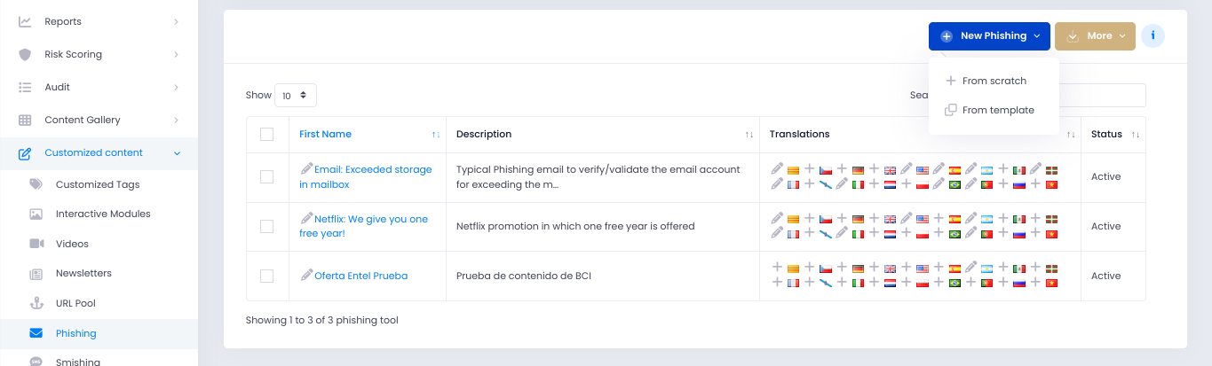This screenshot has height=366, width=1212.
Task: Edit Argentine translation of Oferta Entel Prueba
Action: point(970,267)
